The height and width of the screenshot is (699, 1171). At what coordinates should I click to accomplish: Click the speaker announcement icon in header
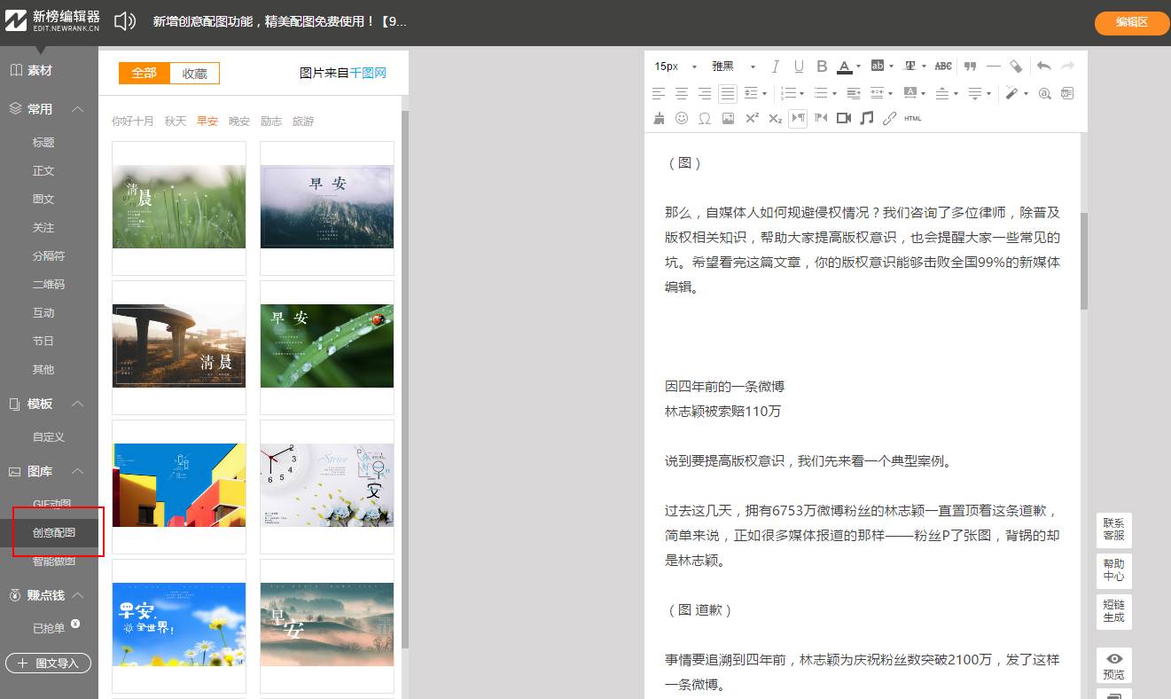click(x=125, y=21)
